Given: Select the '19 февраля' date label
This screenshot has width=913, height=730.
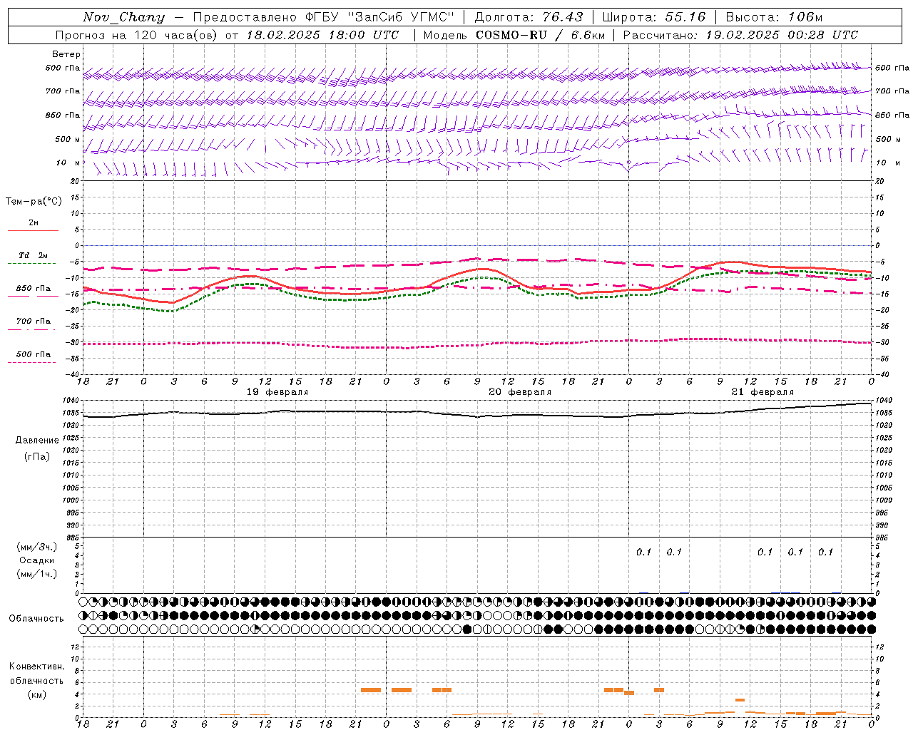Looking at the screenshot, I should pos(277,392).
